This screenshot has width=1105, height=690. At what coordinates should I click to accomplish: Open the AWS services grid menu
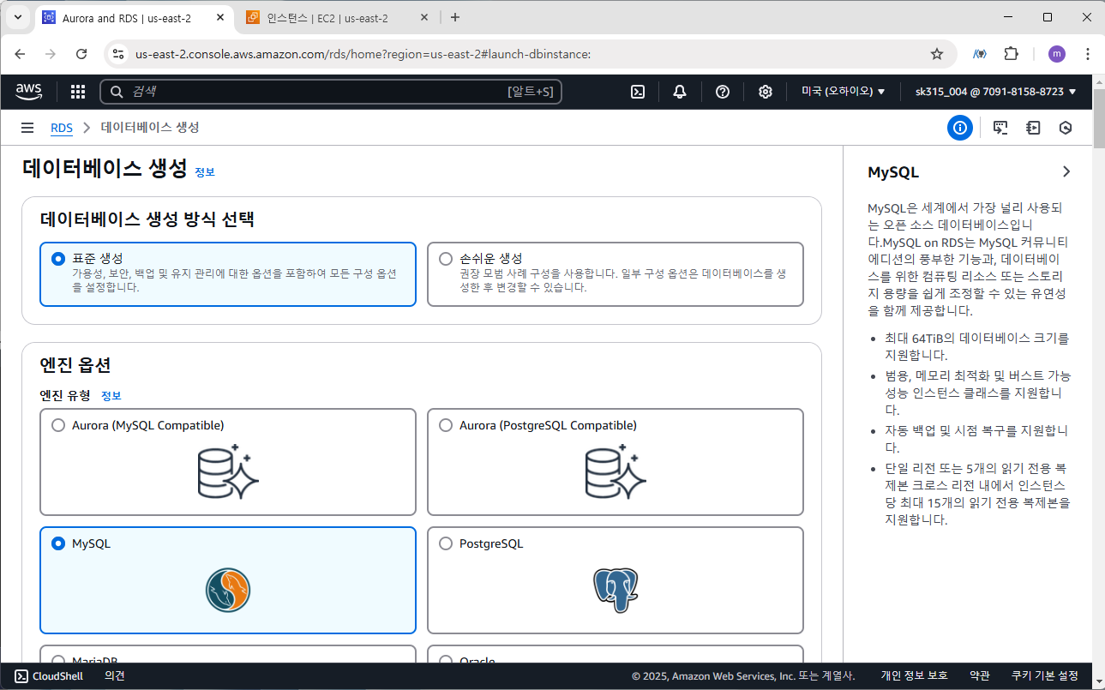(78, 92)
